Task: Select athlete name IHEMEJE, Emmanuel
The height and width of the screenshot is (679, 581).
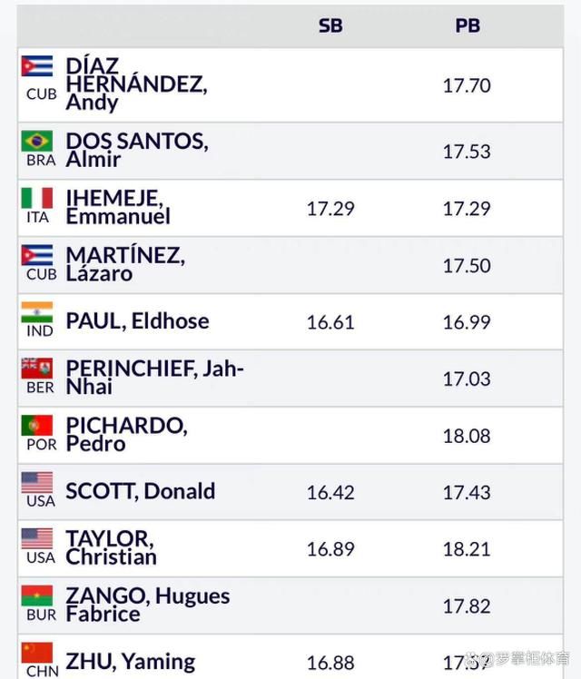Action: (x=118, y=208)
